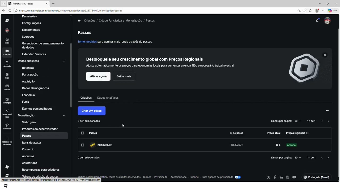Open the Português (Brasil) language selector
The height and width of the screenshot is (191, 340).
tap(316, 177)
